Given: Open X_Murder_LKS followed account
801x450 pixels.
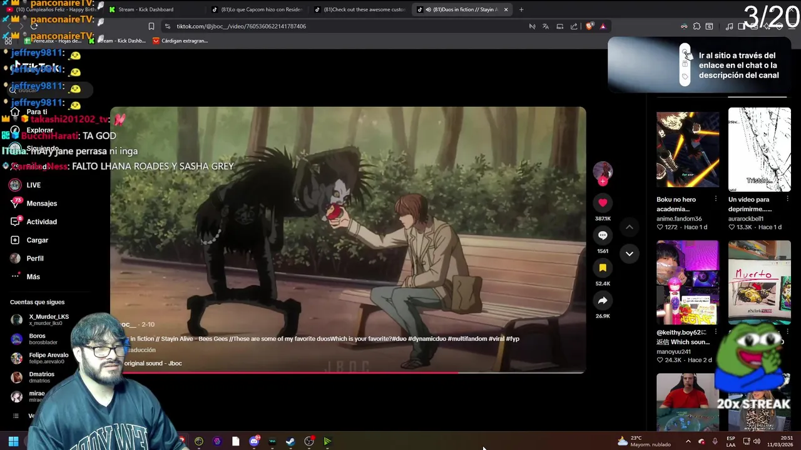Looking at the screenshot, I should click(x=40, y=319).
